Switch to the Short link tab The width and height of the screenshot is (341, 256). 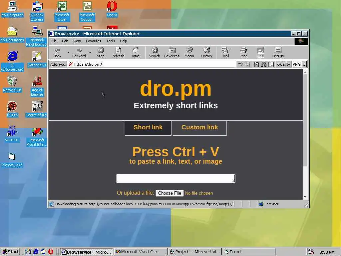[148, 128]
